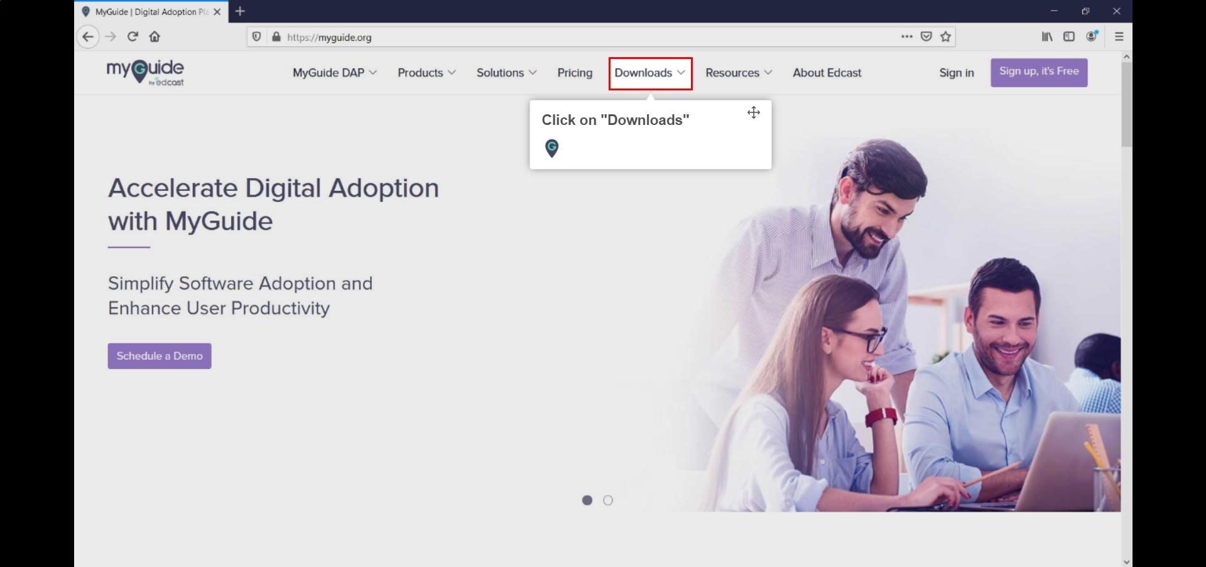Open the About Edcast page
The height and width of the screenshot is (567, 1206).
(x=827, y=73)
